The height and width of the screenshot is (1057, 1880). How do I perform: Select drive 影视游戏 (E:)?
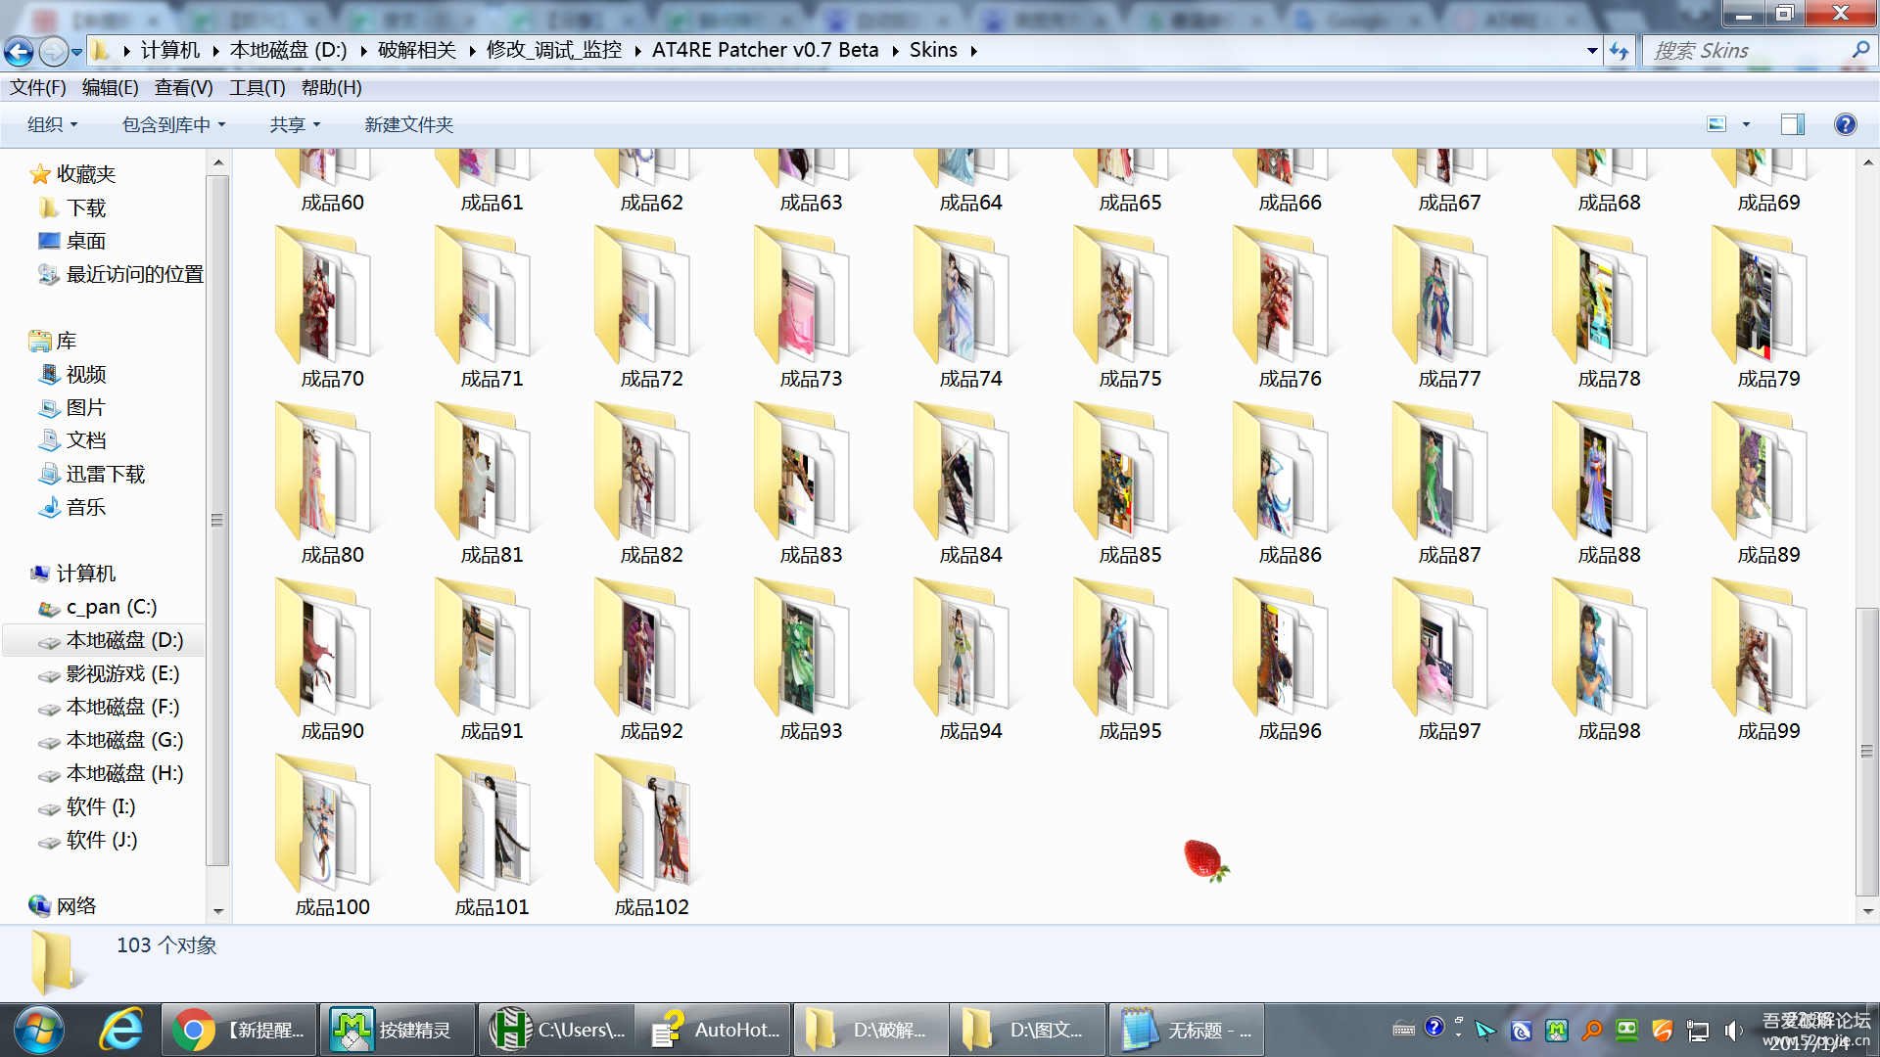[x=122, y=673]
